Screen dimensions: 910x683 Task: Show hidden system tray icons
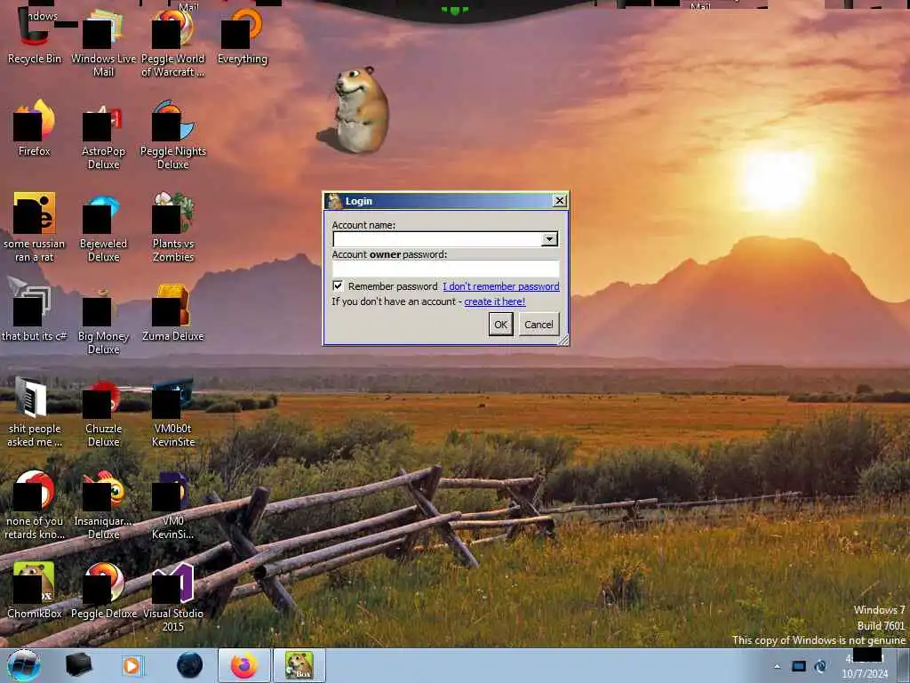777,666
